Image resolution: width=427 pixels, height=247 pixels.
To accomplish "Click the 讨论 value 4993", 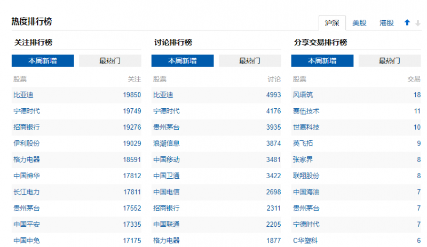I will 273,95.
